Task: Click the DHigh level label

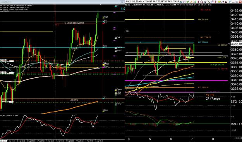Action: [105, 17]
